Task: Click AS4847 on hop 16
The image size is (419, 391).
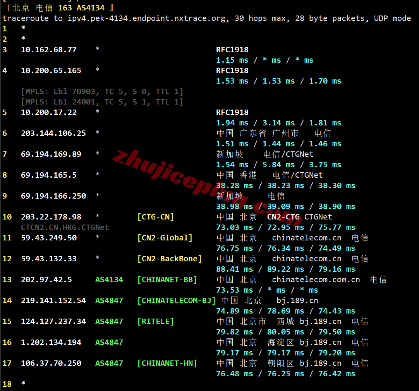Action: pyautogui.click(x=109, y=342)
